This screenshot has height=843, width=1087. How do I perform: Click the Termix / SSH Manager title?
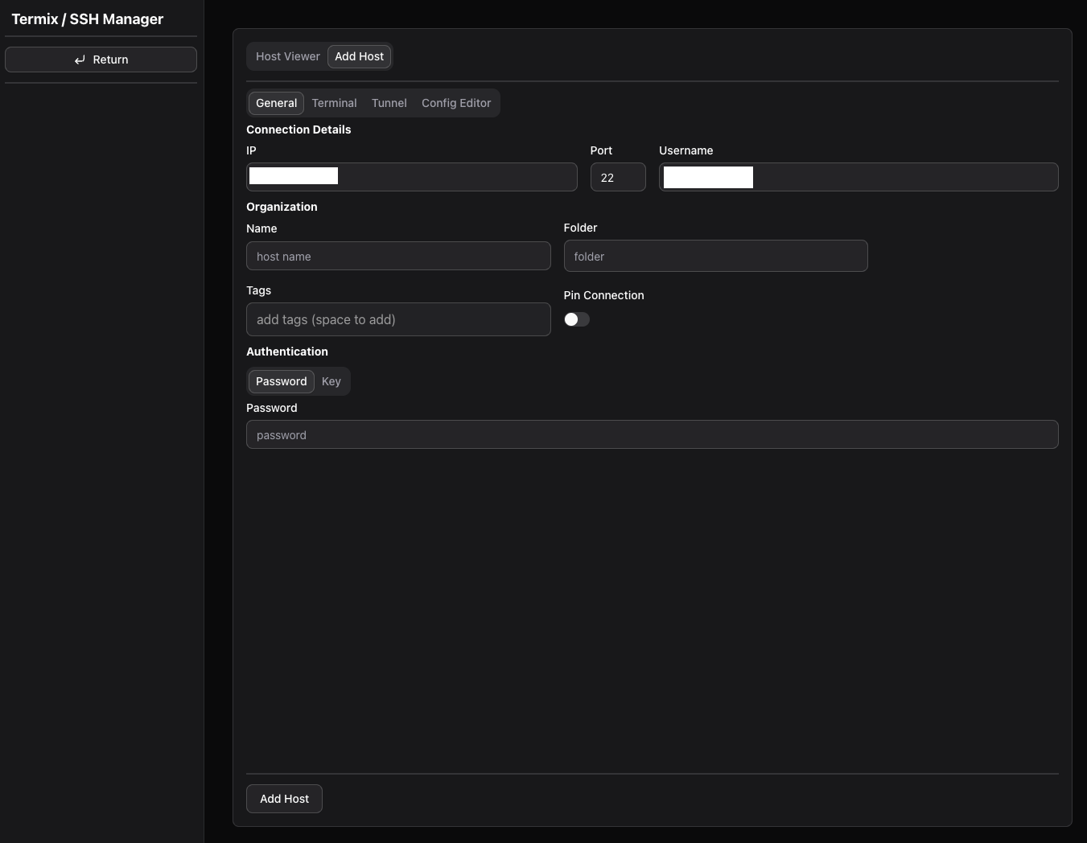coord(88,19)
